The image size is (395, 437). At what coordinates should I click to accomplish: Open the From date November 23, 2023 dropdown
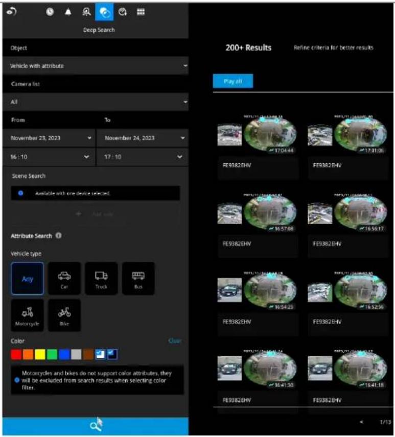click(x=49, y=138)
